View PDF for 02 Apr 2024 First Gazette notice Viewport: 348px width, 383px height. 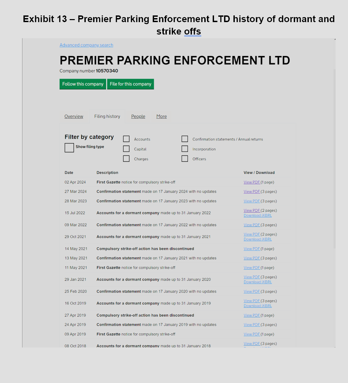pyautogui.click(x=252, y=182)
